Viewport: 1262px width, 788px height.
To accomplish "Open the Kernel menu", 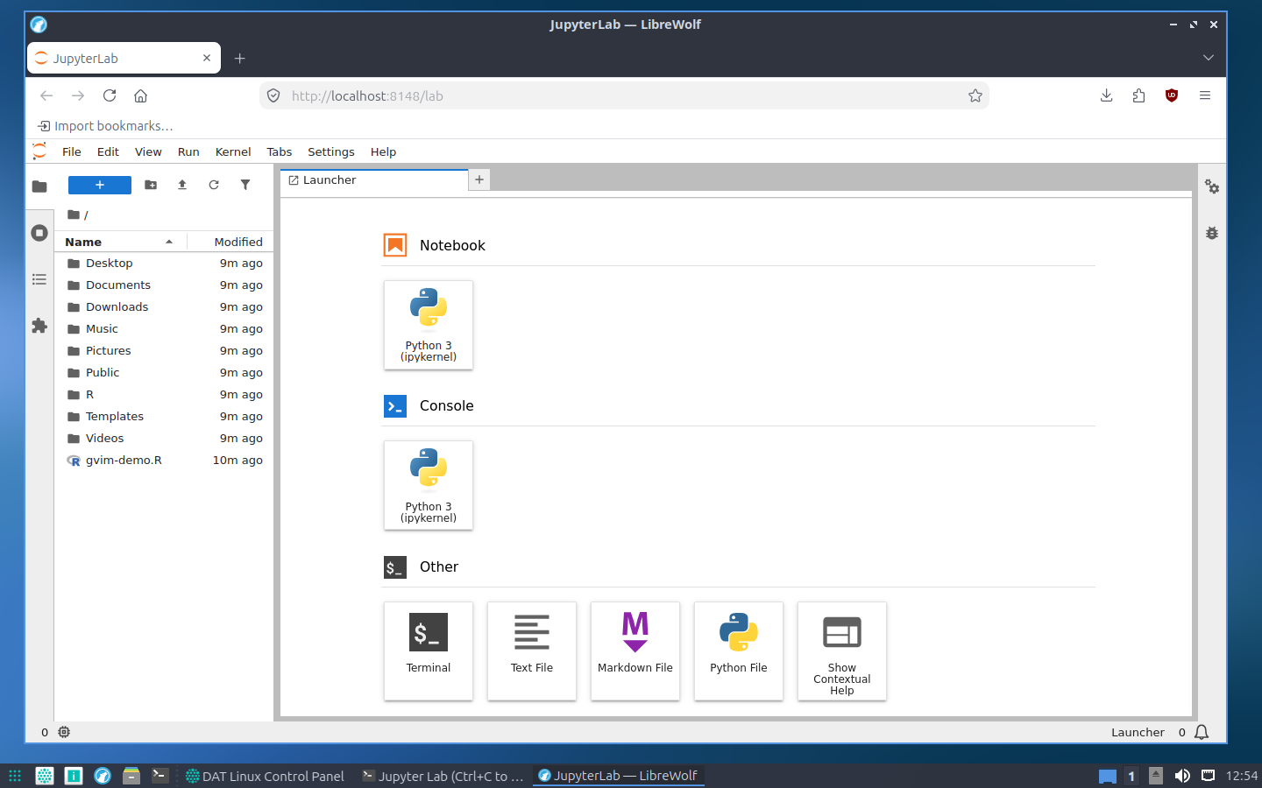I will (233, 151).
